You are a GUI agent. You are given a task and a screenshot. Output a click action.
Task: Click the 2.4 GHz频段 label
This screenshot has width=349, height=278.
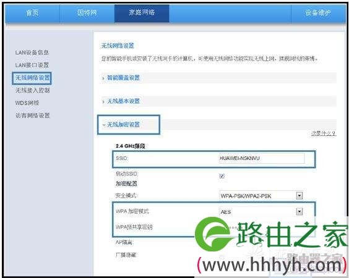tap(131, 146)
